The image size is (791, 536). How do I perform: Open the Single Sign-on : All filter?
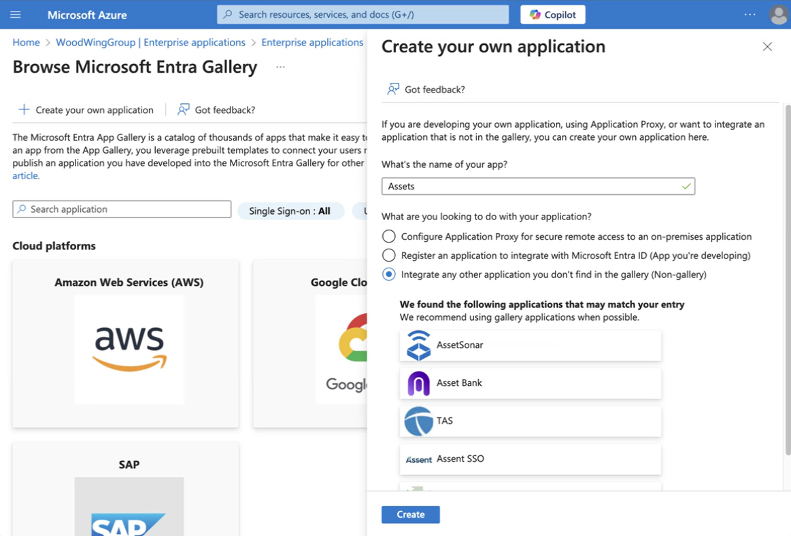290,211
